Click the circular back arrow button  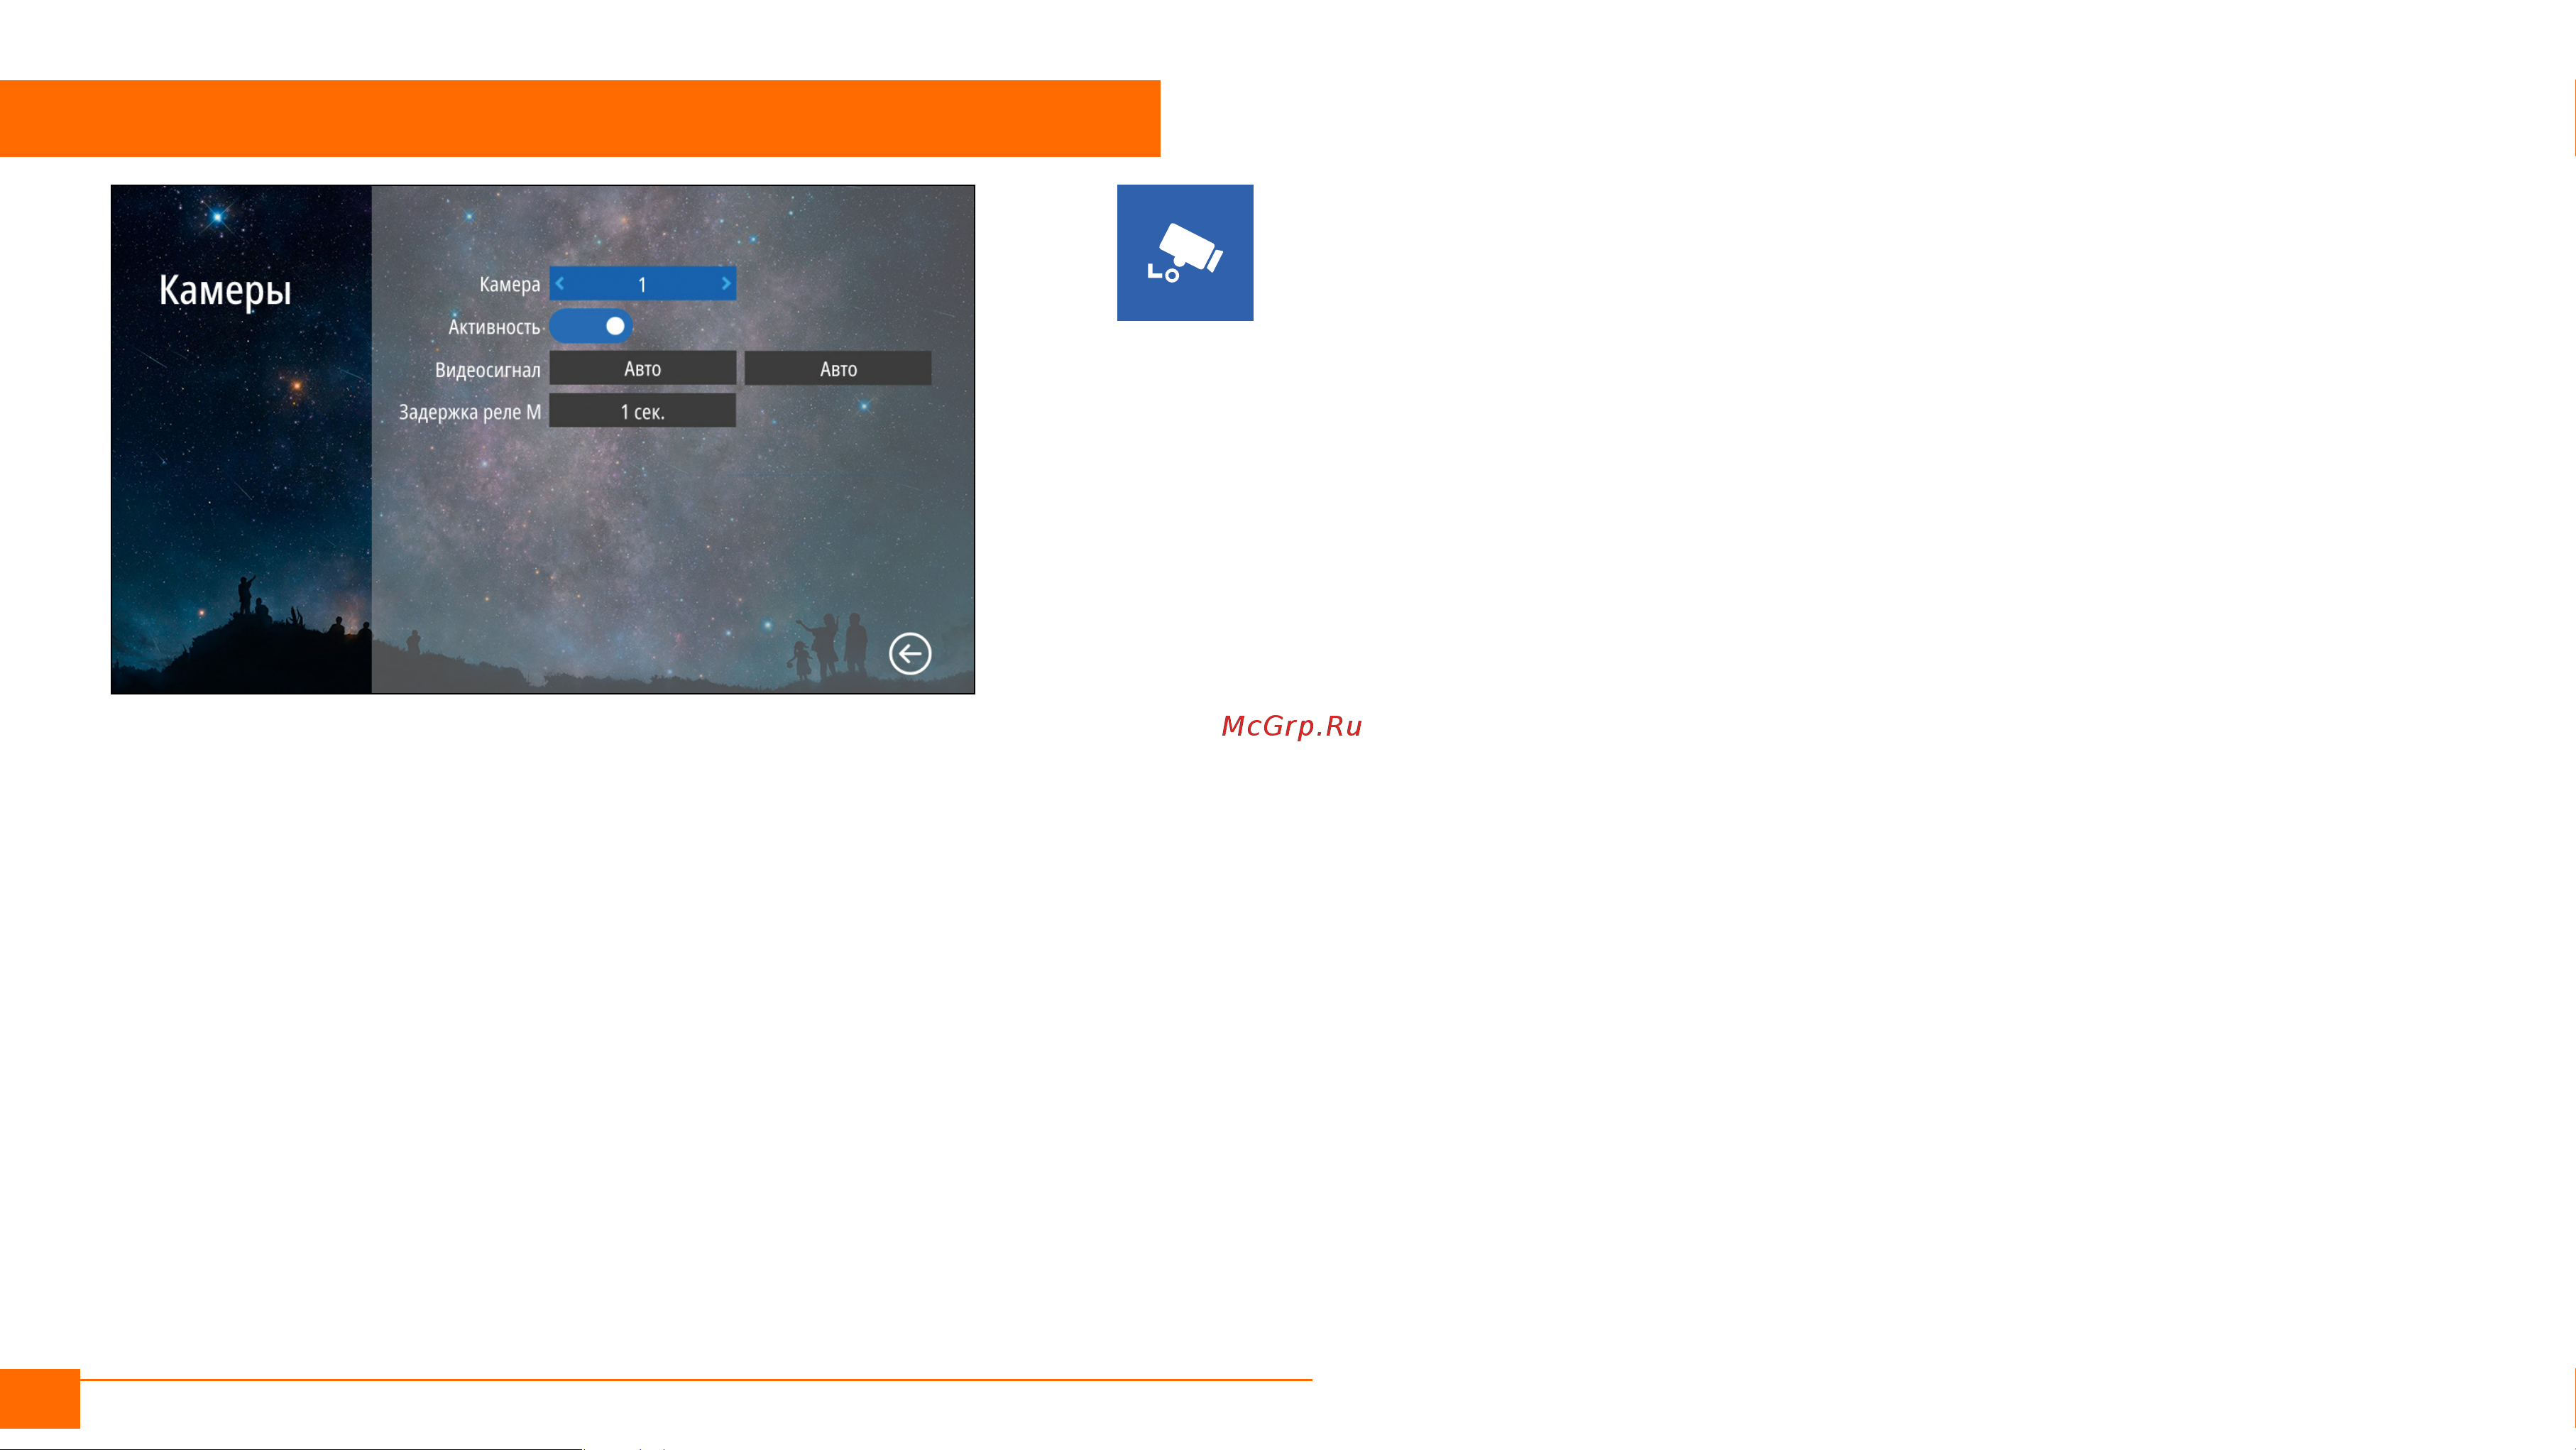click(910, 653)
